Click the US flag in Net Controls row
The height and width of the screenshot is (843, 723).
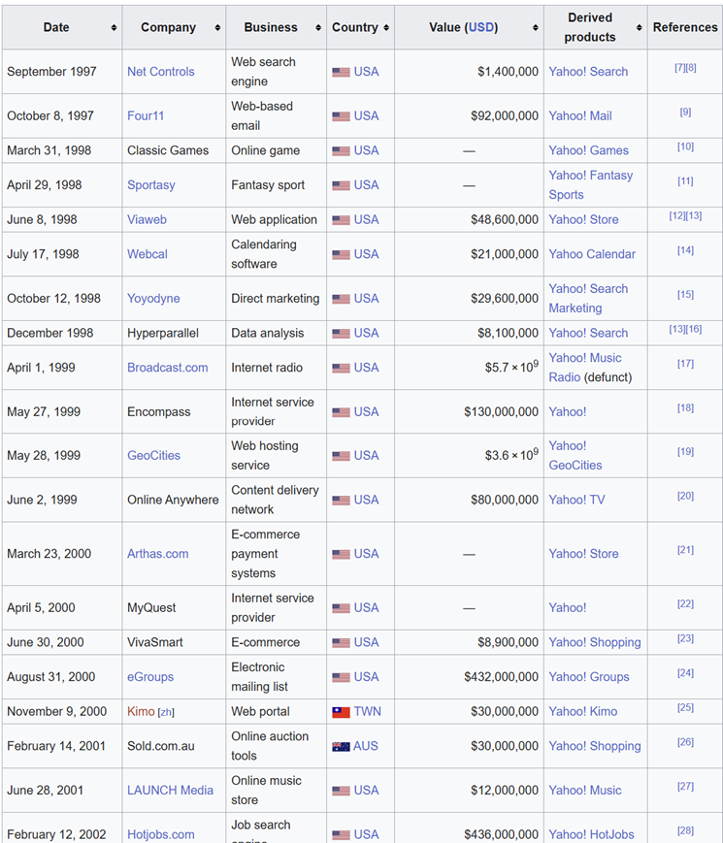(x=341, y=72)
